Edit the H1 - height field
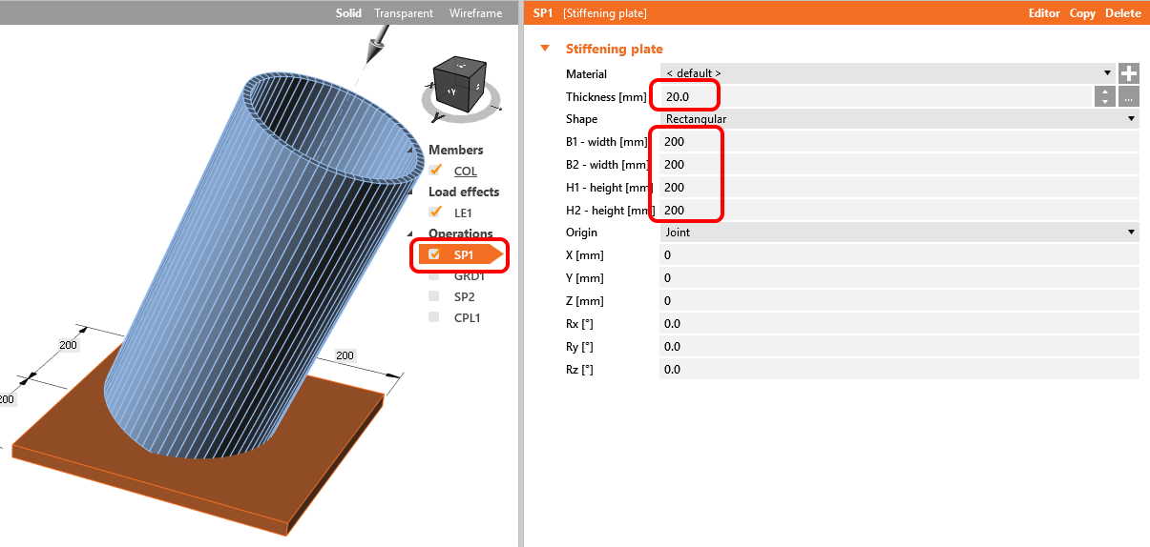1150x547 pixels. tap(899, 188)
